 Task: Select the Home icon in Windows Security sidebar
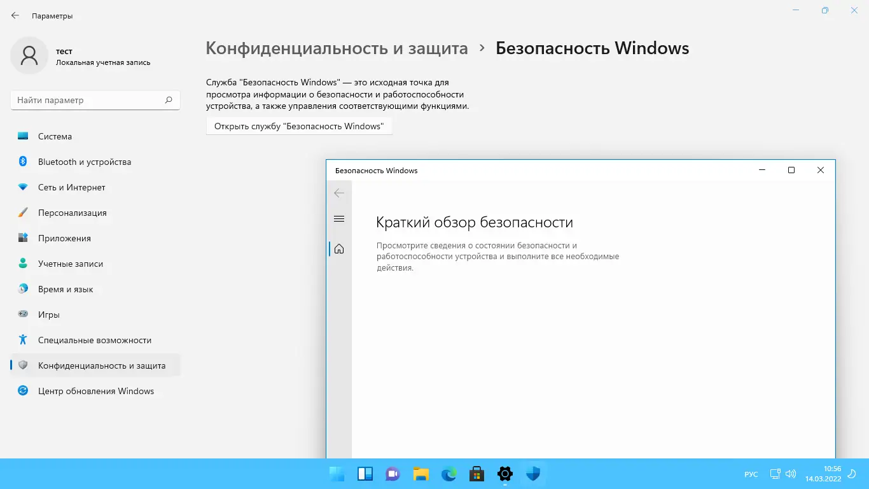coord(338,248)
